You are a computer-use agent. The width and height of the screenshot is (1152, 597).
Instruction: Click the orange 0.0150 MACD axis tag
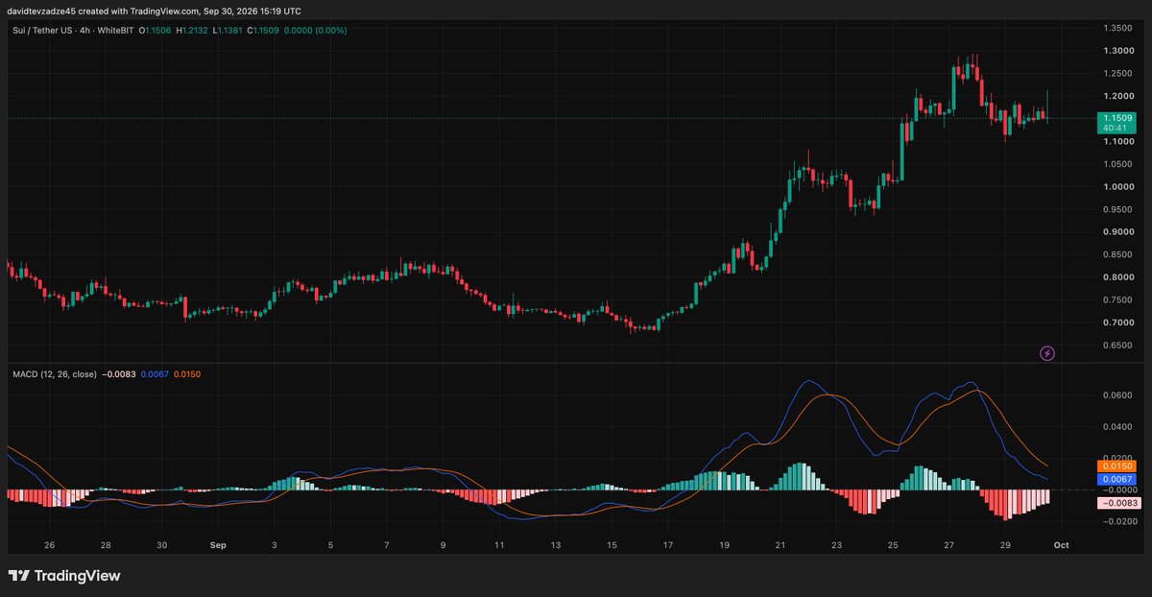[1116, 466]
